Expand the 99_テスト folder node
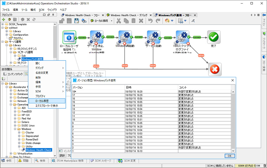 tap(11, 62)
